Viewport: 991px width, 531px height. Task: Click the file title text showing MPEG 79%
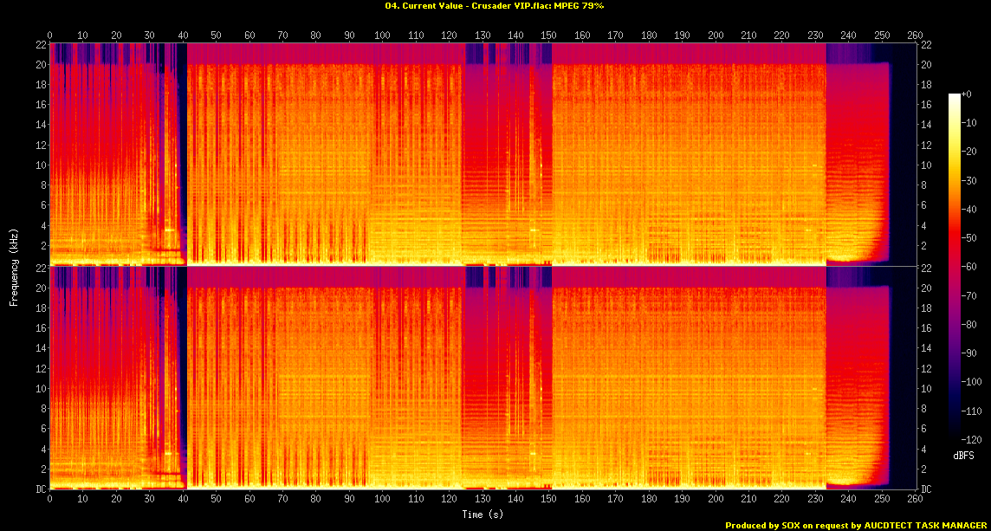point(495,5)
